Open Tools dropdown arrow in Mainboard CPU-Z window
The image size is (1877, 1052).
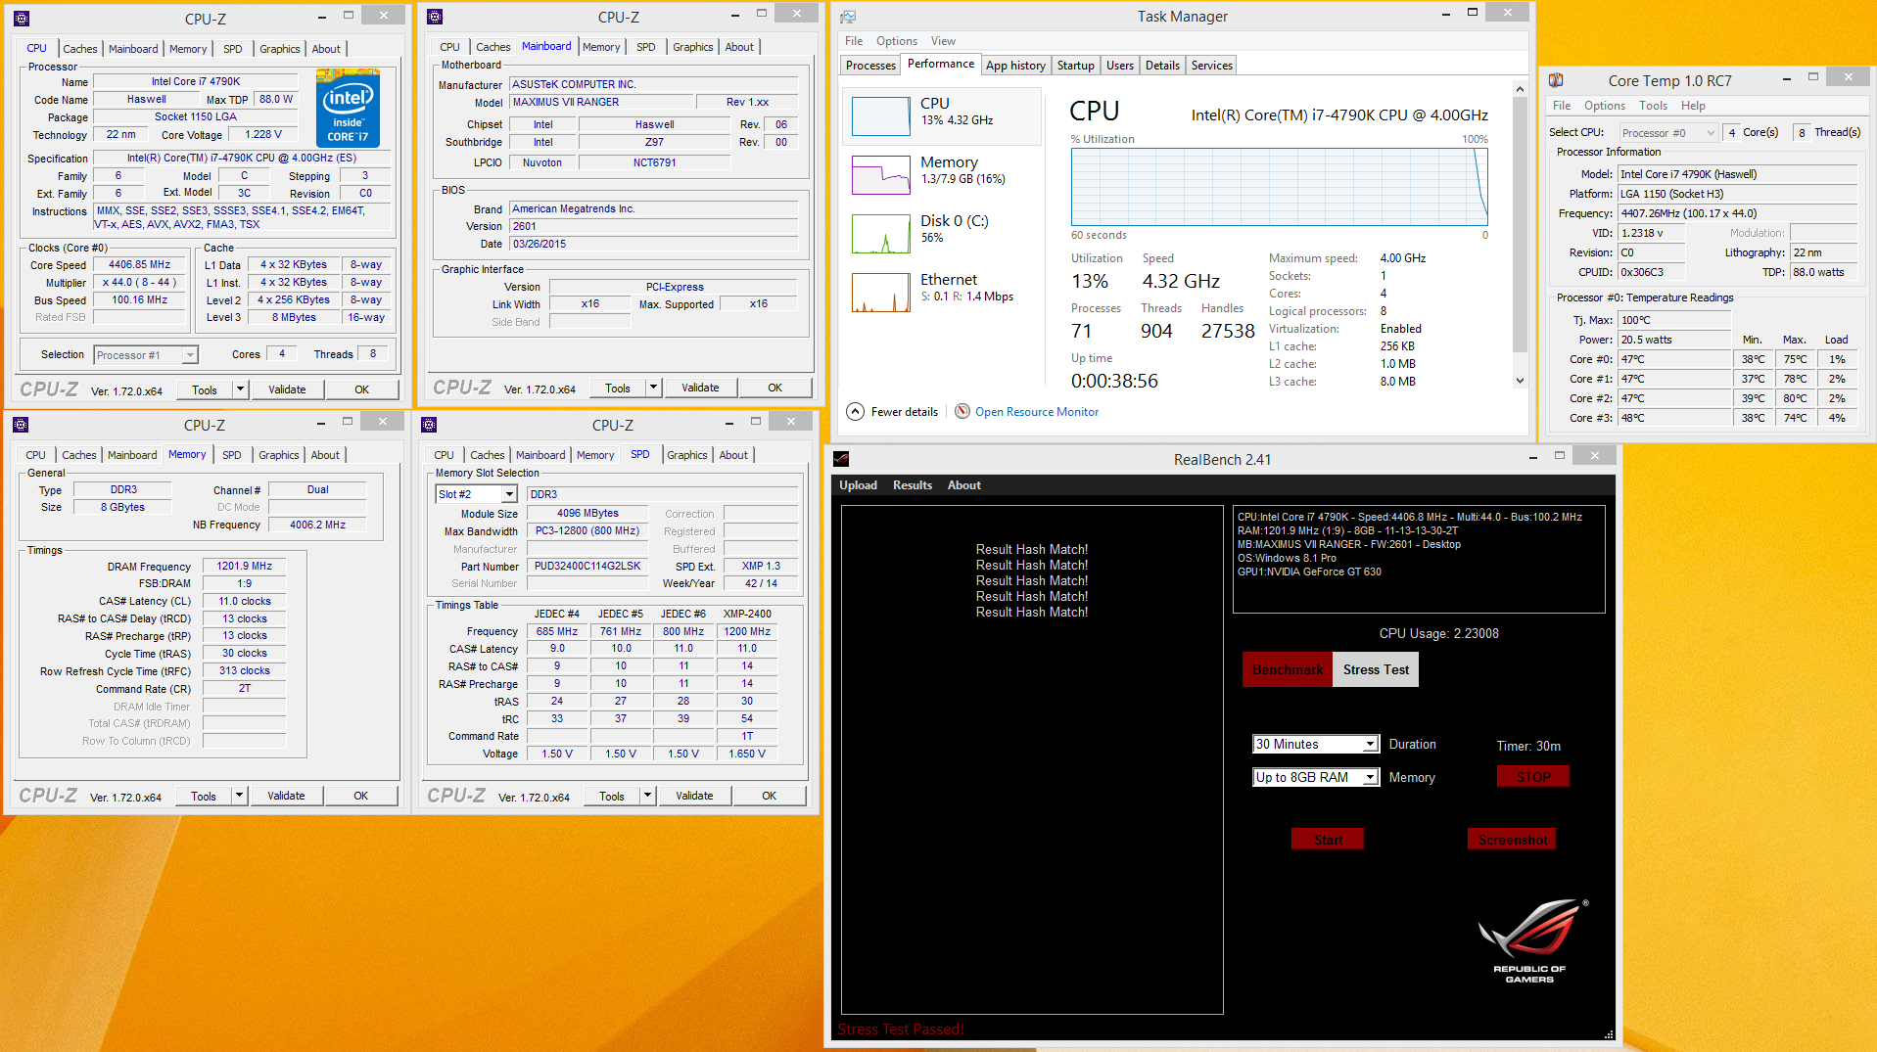point(653,388)
